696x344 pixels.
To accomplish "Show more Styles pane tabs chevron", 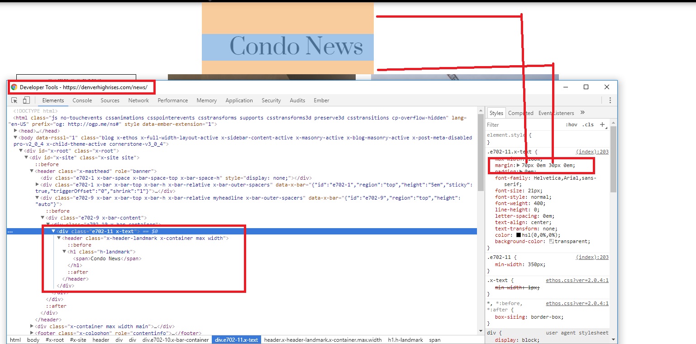I will pos(582,113).
